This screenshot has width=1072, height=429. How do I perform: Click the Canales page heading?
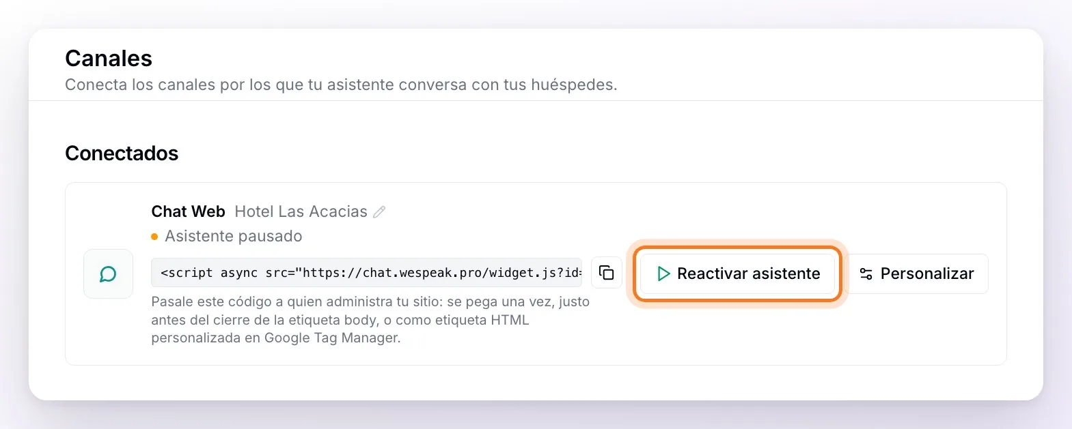click(x=109, y=58)
